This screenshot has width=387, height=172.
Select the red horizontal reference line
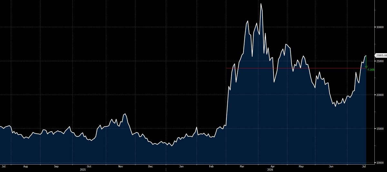tap(296, 68)
